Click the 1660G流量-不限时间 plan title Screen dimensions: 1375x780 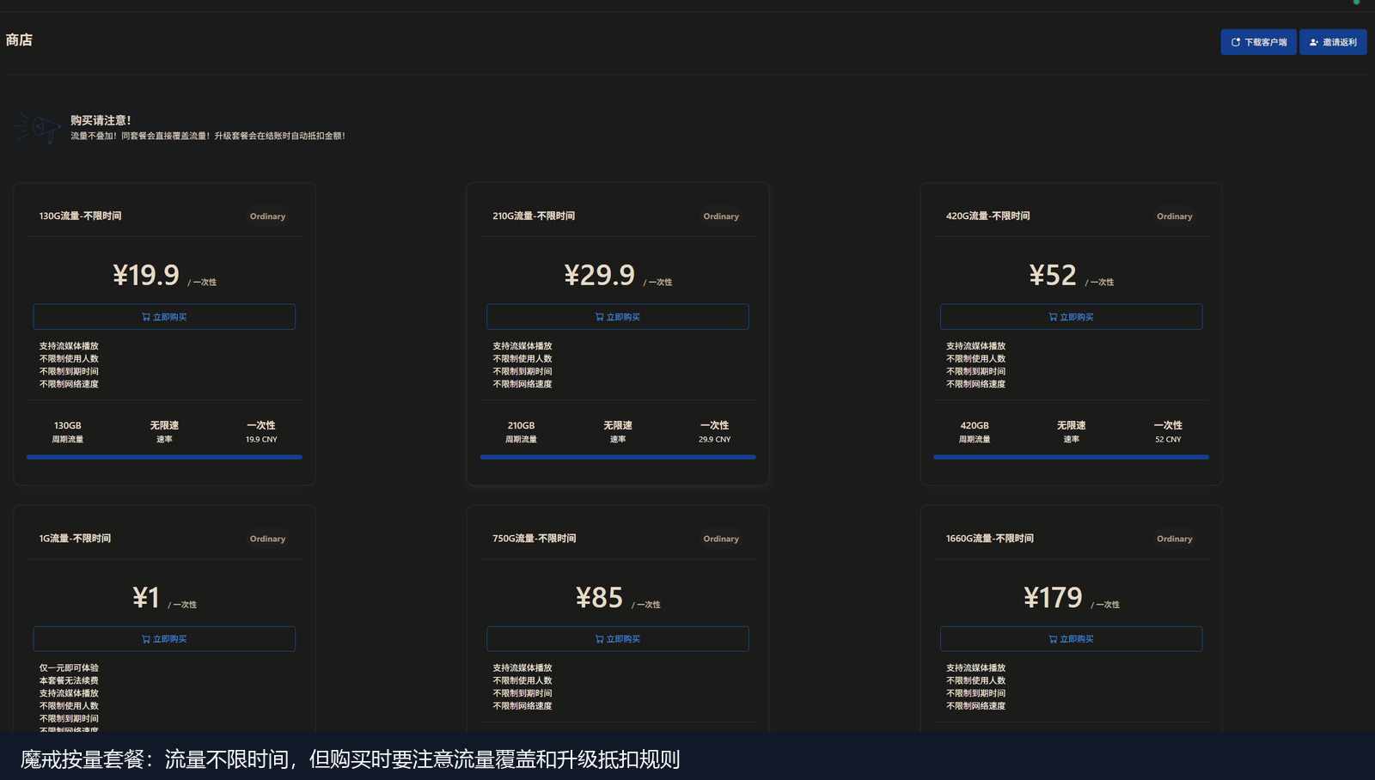tap(990, 539)
